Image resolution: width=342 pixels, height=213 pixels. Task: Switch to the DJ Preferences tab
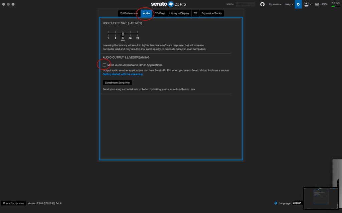[x=129, y=13]
